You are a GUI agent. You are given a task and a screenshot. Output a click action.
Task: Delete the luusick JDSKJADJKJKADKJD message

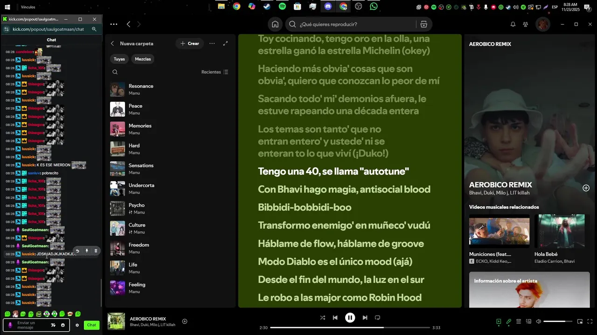point(96,251)
